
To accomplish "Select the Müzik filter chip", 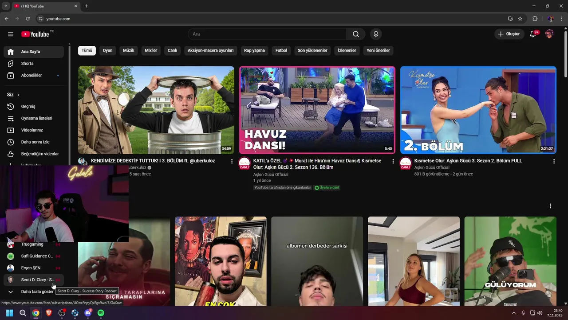I will click(129, 51).
